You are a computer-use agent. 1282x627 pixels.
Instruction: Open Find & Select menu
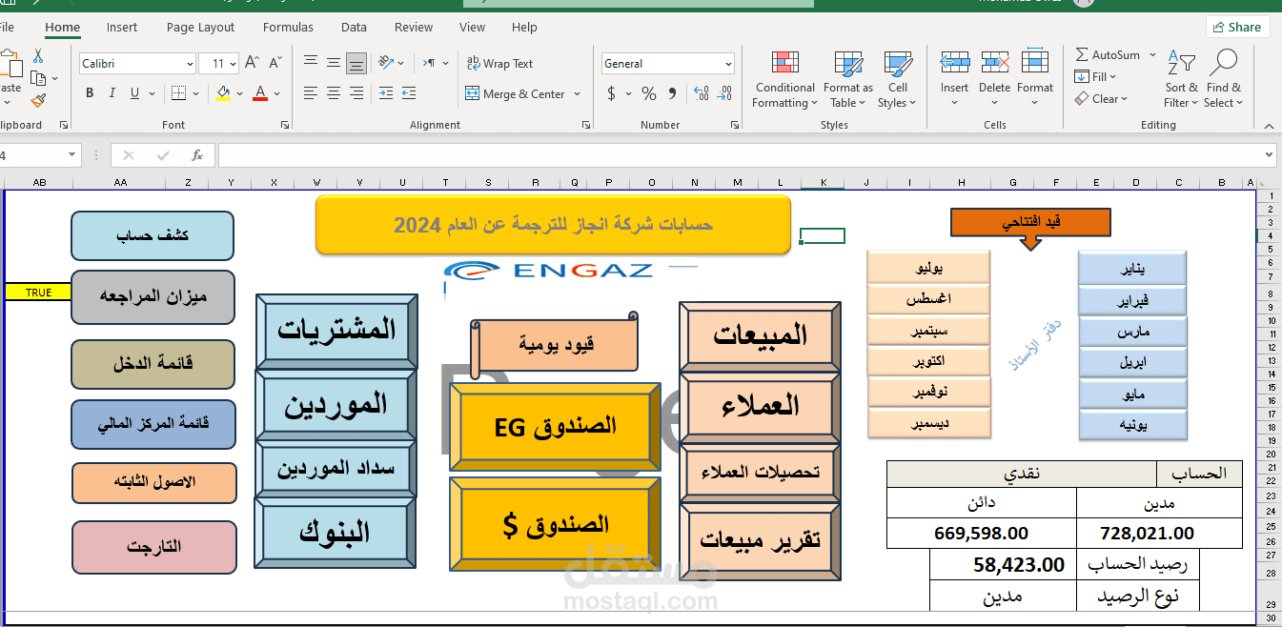tap(1224, 80)
